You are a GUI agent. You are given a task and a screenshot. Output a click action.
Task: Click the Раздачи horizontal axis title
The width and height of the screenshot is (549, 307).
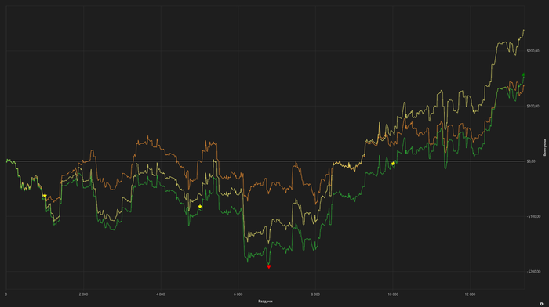pos(265,302)
